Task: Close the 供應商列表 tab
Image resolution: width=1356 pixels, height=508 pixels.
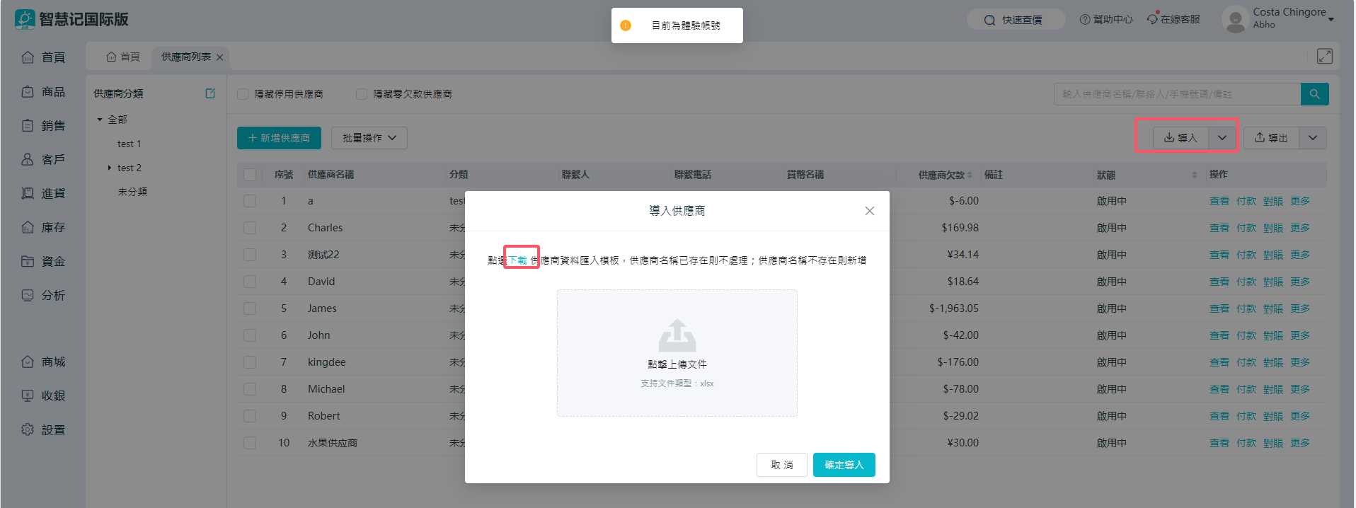Action: (x=220, y=57)
